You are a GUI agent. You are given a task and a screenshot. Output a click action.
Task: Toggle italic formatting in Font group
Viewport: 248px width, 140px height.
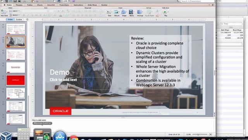pos(28,15)
